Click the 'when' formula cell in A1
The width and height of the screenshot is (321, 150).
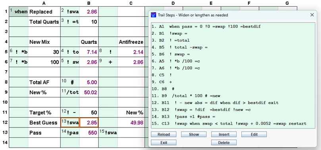(x=18, y=11)
